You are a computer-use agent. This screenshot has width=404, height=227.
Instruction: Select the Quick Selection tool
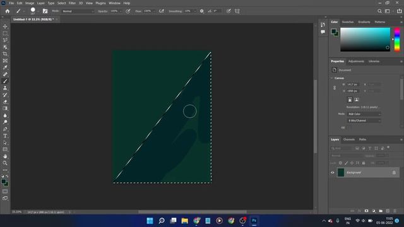[5, 47]
